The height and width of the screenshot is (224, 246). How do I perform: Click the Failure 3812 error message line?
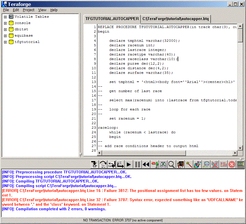(x=122, y=193)
